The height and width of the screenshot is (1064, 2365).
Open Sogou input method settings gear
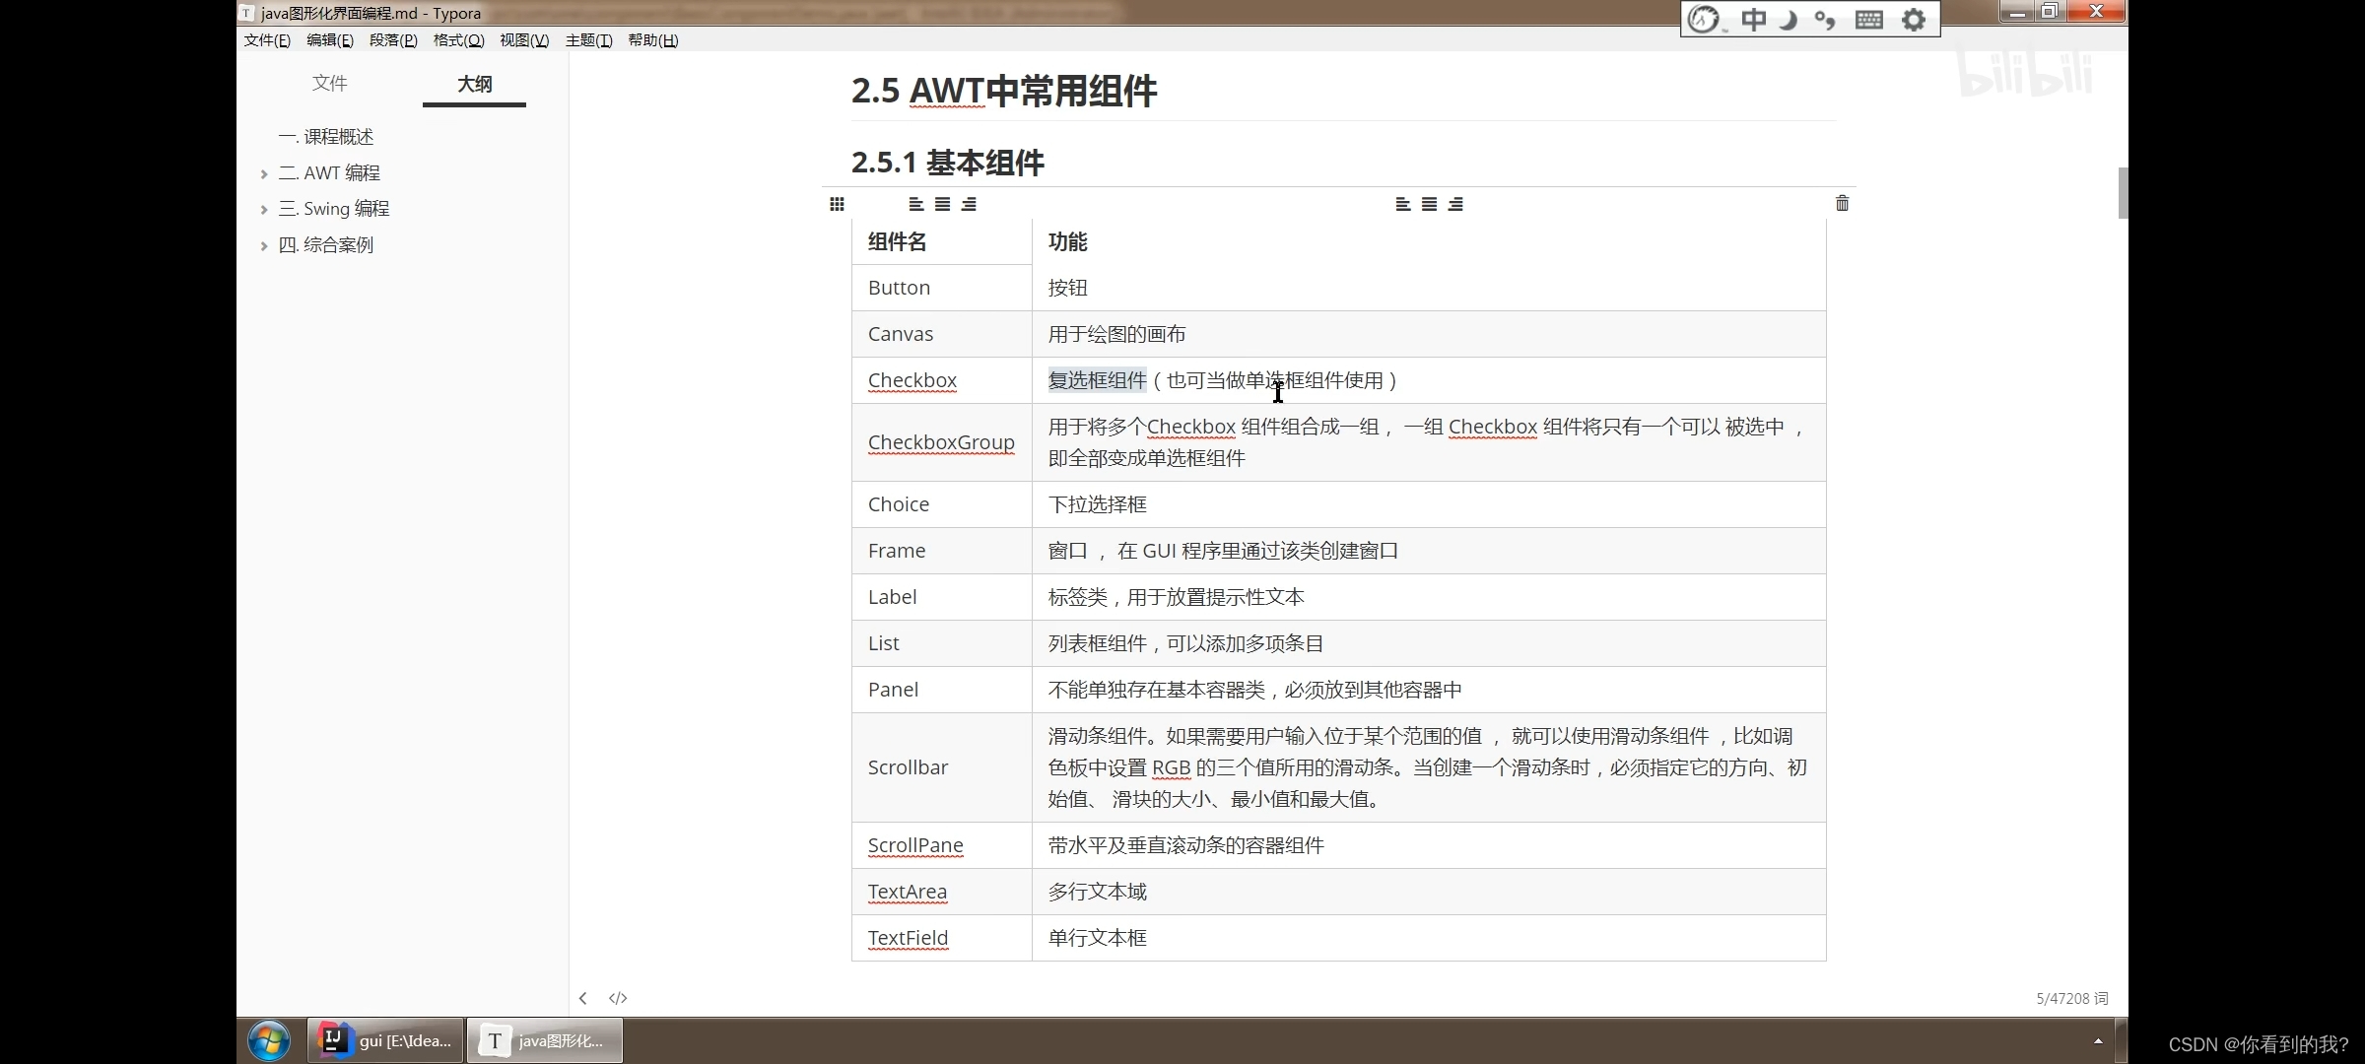pos(1913,19)
